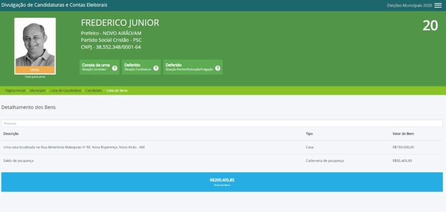Select the Rua Almerinda Malaquias house row

pos(74,147)
